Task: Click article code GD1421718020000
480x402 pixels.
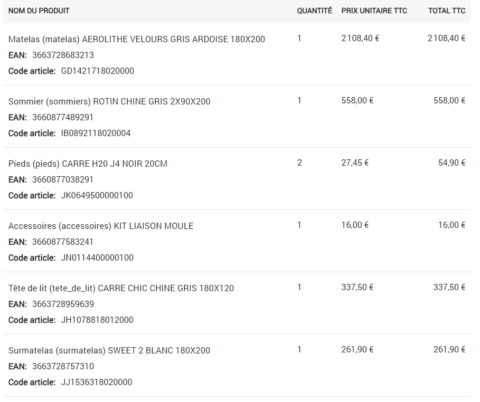Action: 97,71
